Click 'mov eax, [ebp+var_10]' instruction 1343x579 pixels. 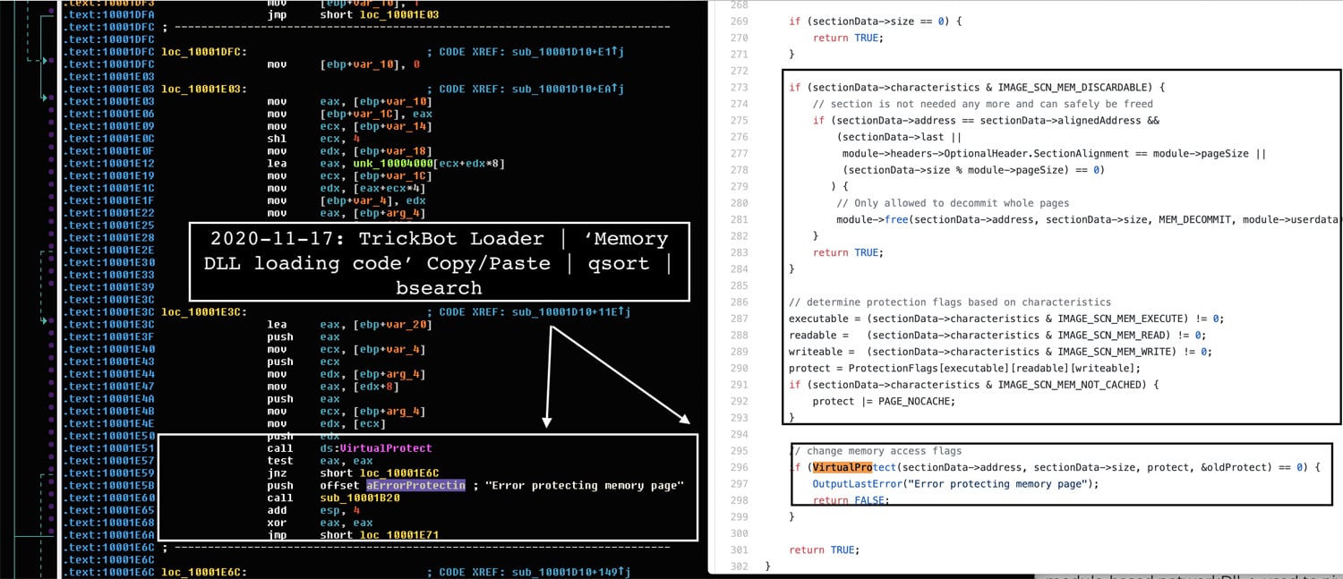349,101
